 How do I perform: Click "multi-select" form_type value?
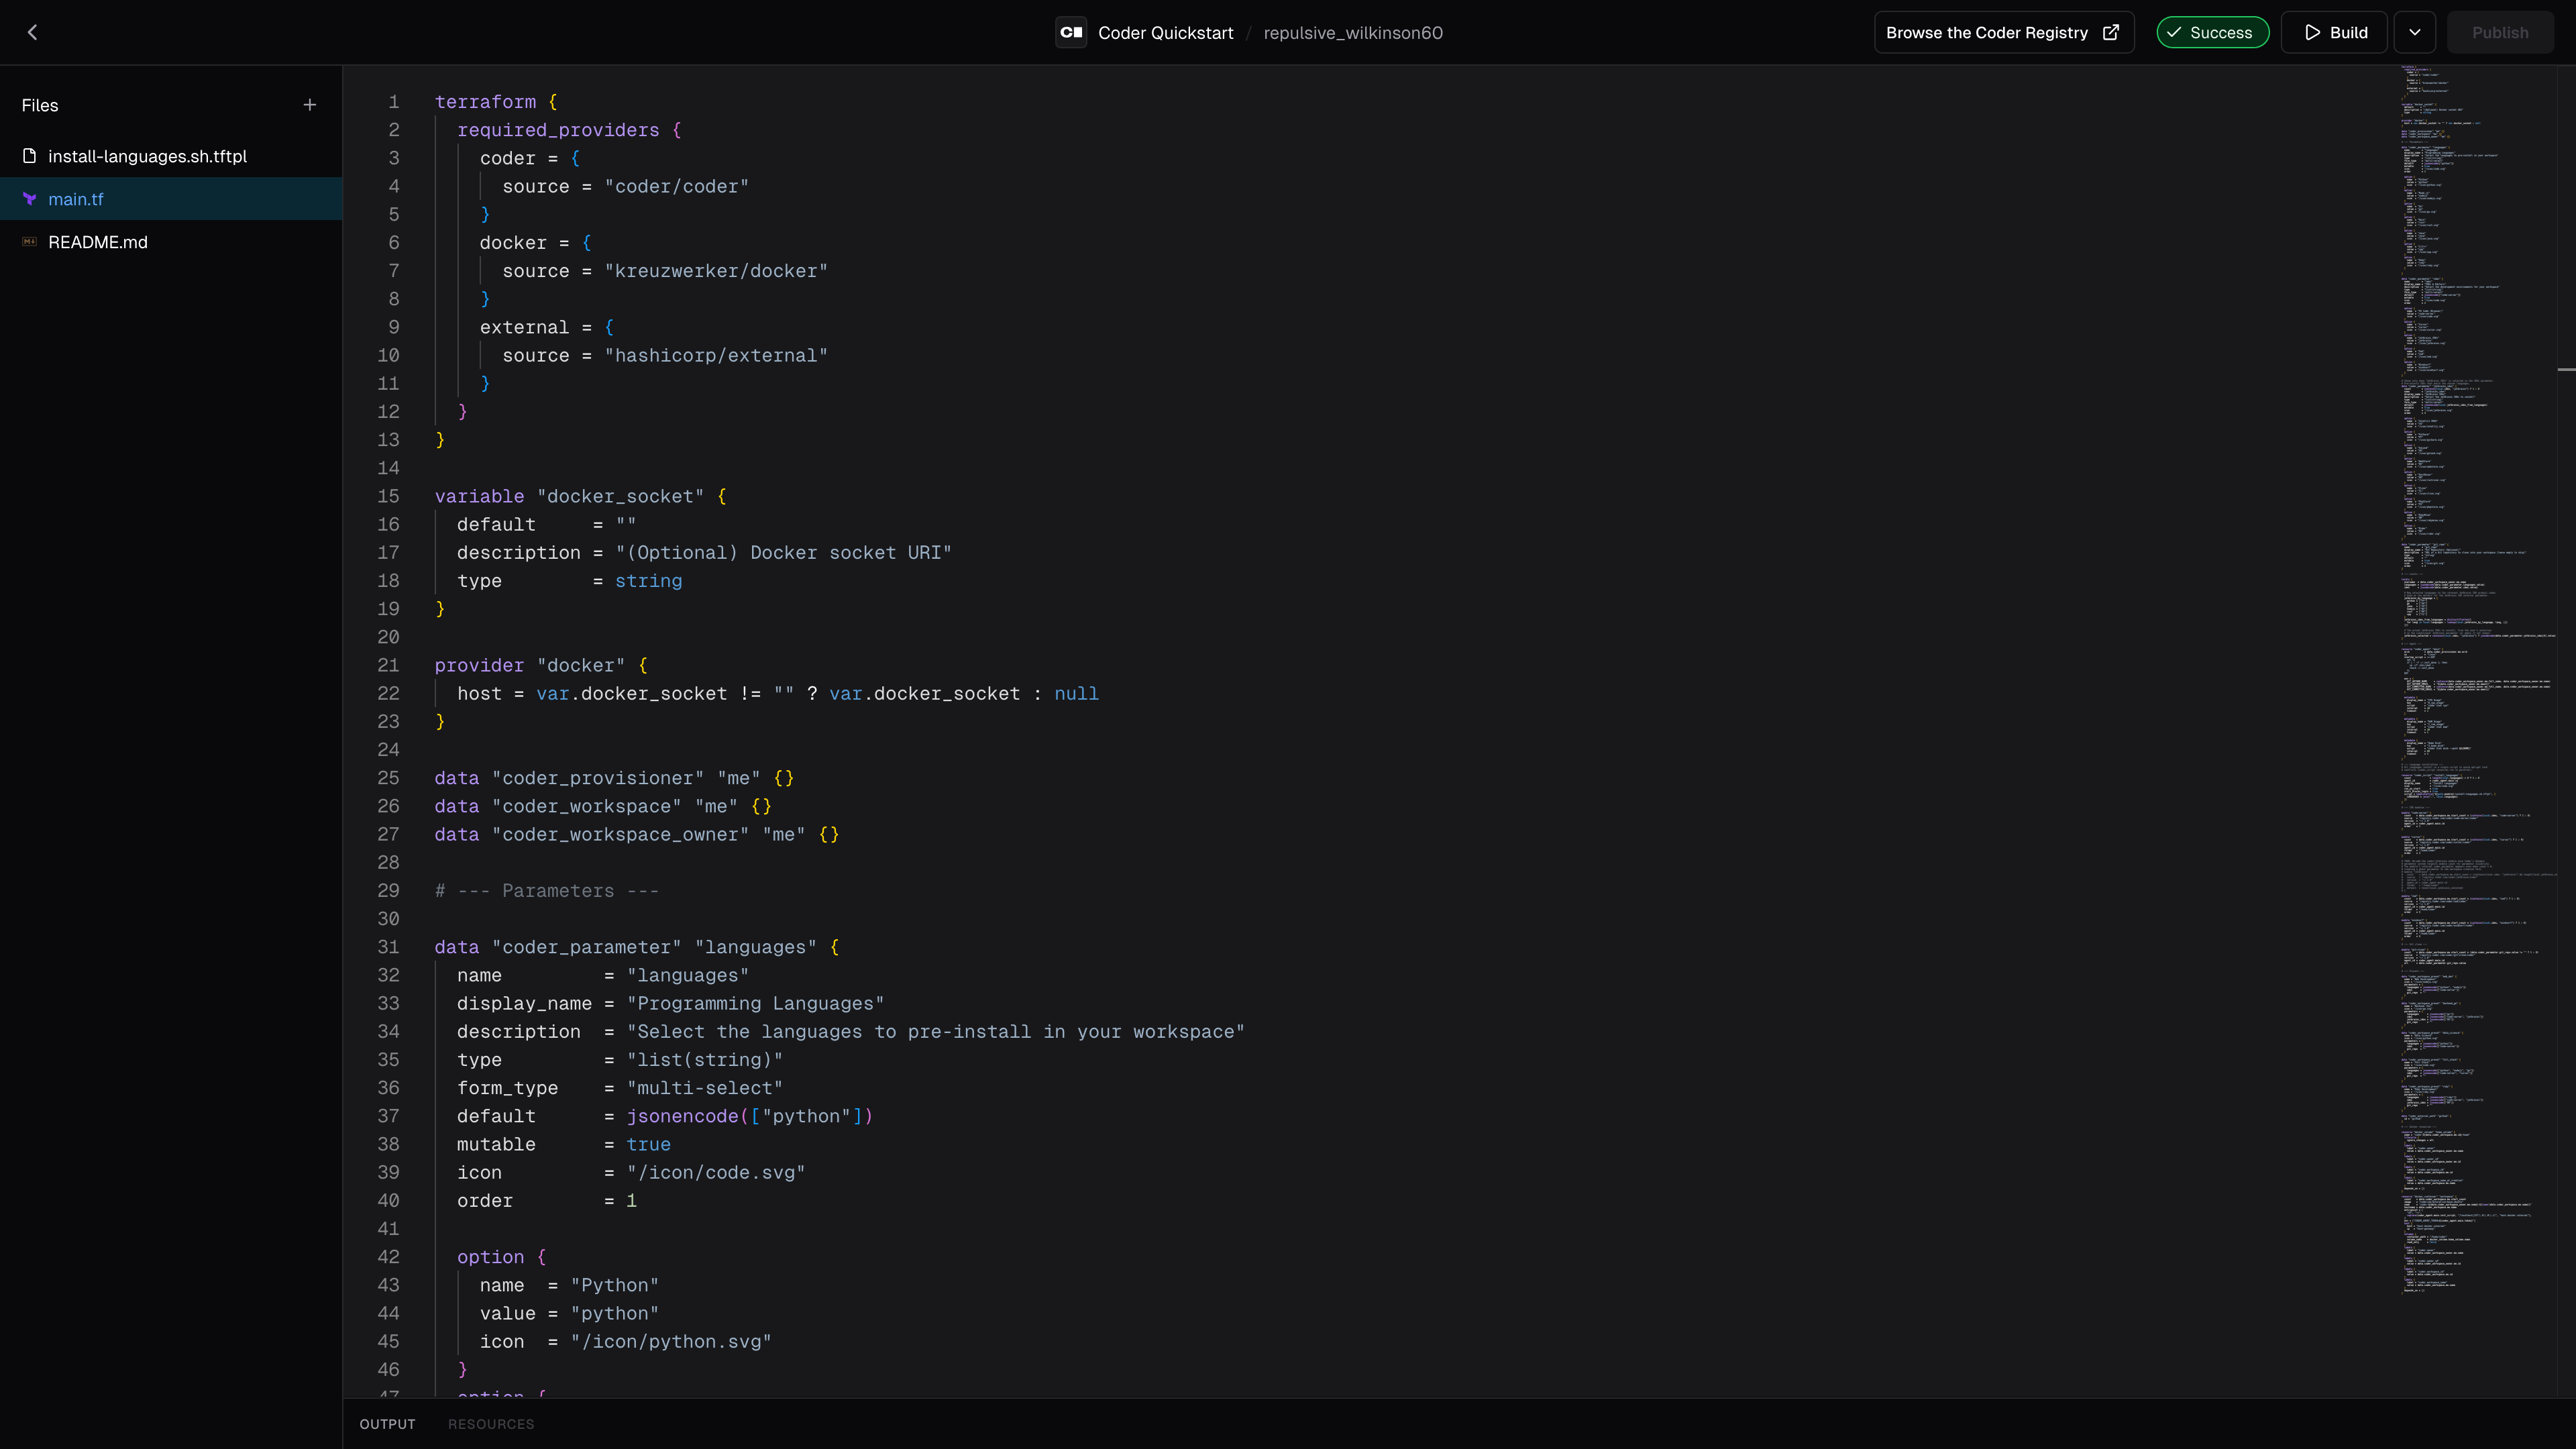[704, 1088]
